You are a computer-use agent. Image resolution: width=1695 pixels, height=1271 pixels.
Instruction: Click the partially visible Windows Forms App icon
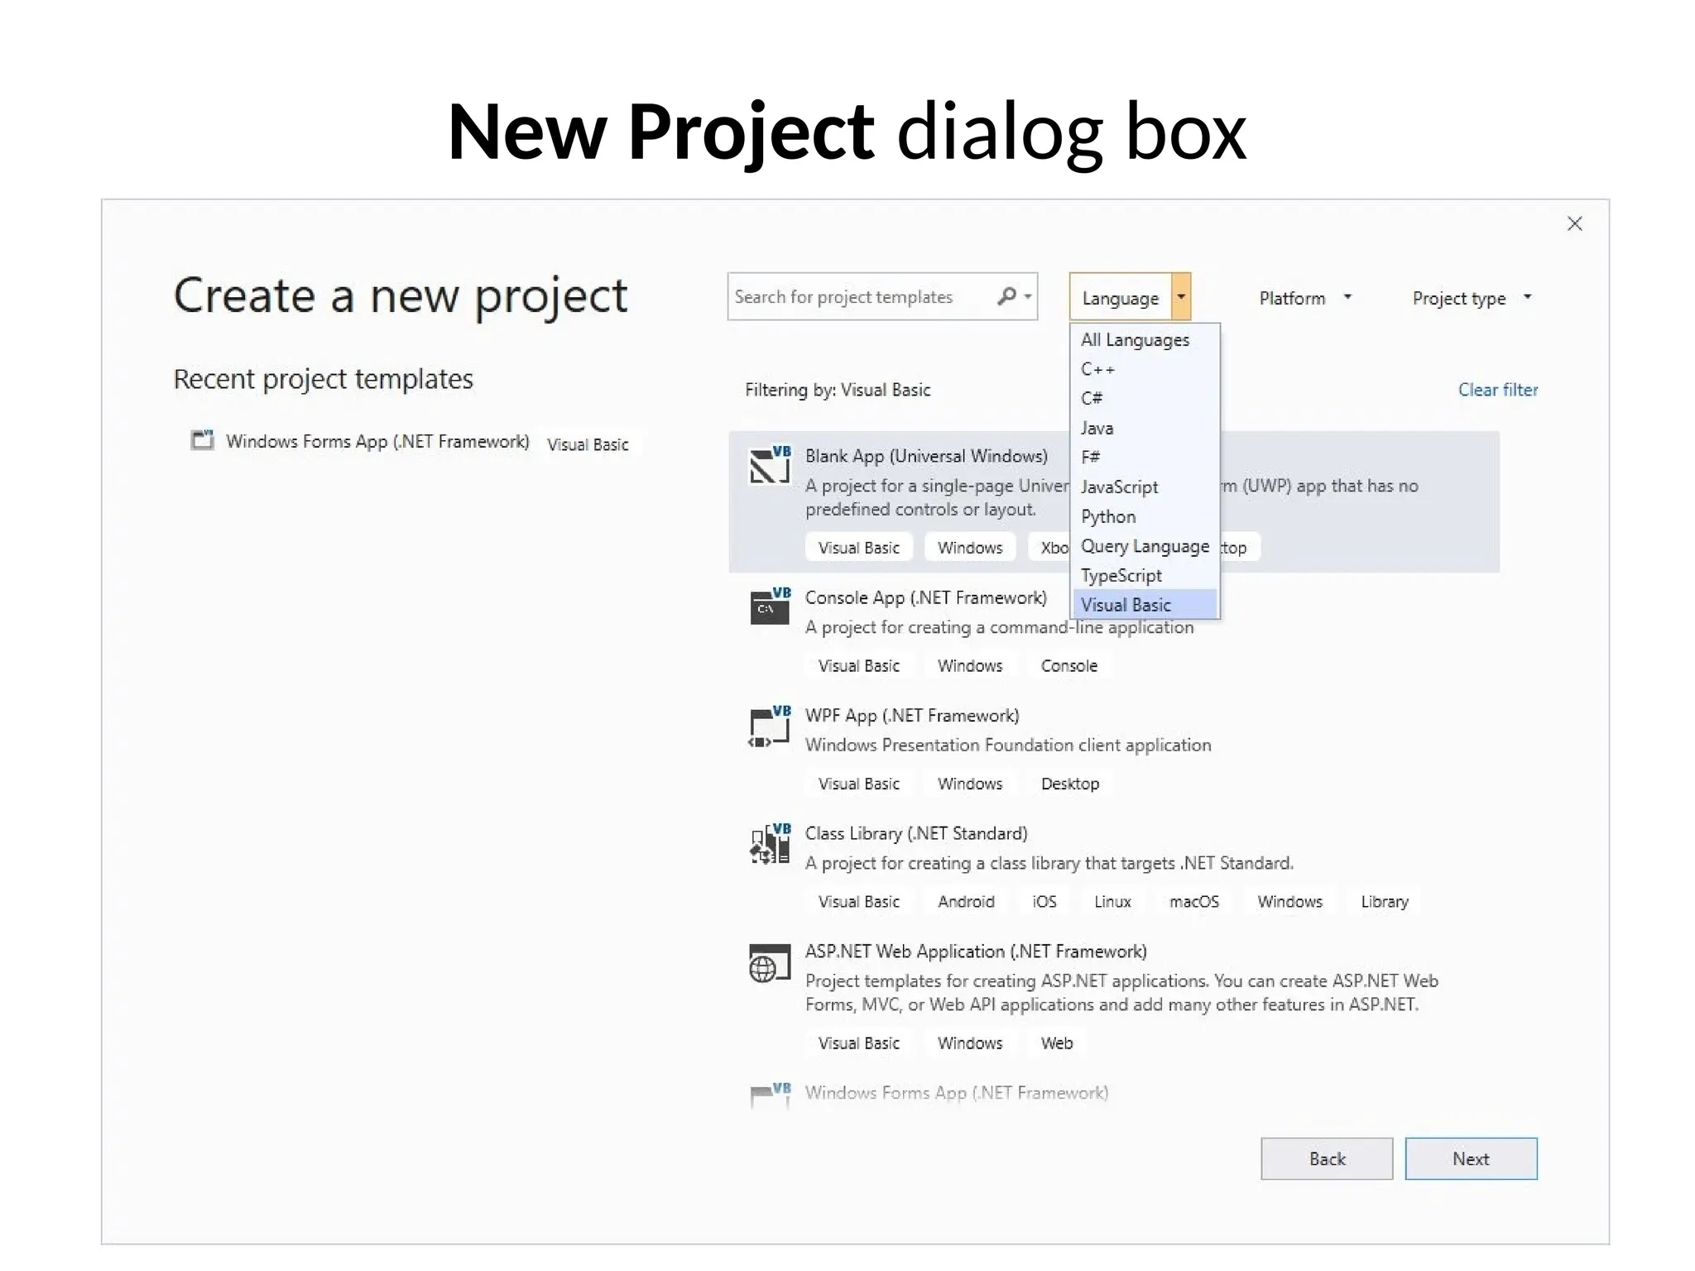[x=769, y=1094]
